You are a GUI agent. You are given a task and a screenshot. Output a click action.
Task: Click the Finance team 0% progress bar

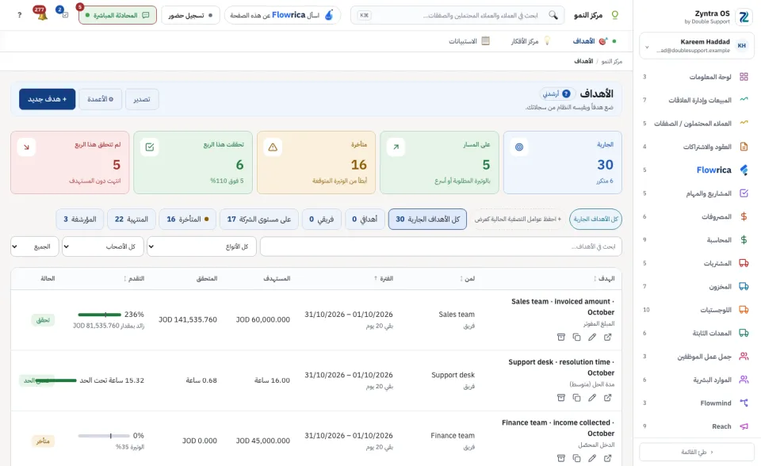(104, 436)
